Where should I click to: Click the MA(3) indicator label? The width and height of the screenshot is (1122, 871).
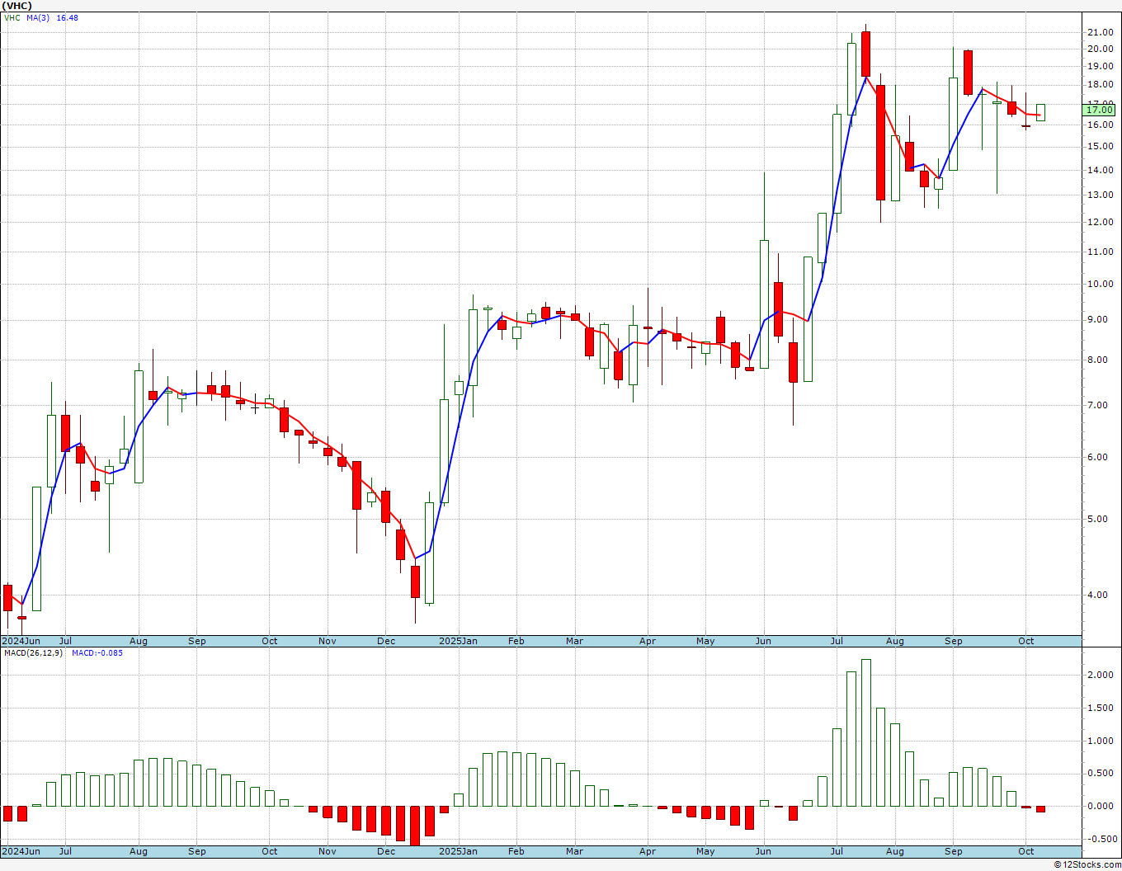38,17
